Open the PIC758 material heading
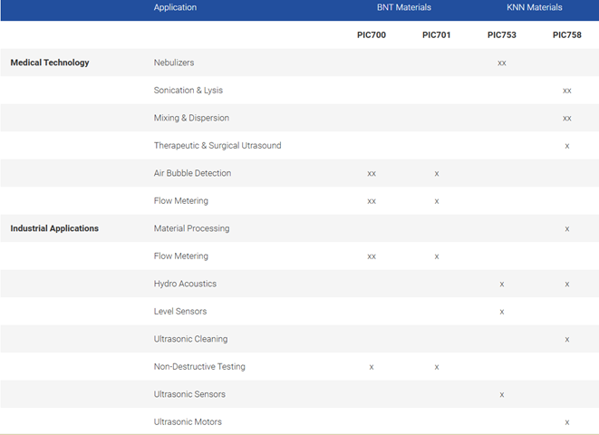This screenshot has height=435, width=599. tap(567, 35)
